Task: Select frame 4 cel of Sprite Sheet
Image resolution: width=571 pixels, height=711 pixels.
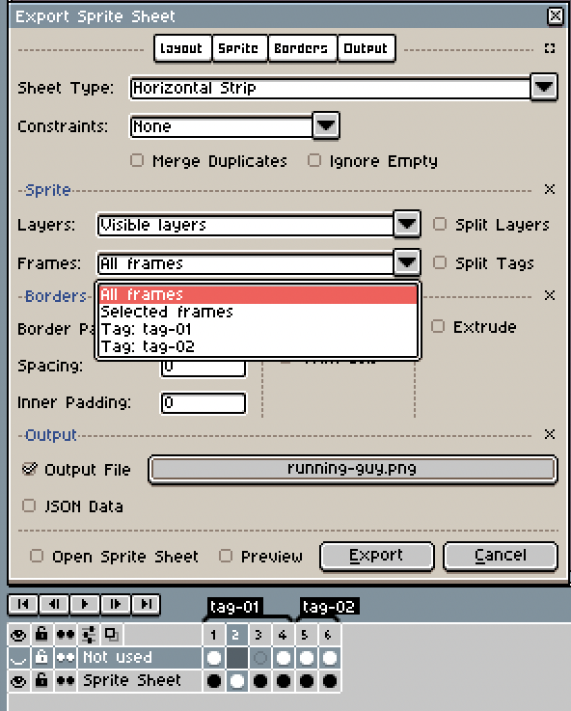Action: [x=284, y=681]
